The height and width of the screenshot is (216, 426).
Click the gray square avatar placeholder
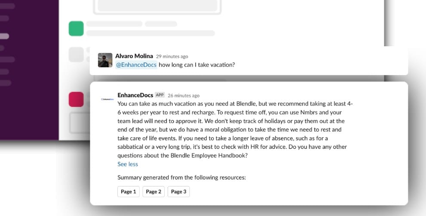coord(76,55)
